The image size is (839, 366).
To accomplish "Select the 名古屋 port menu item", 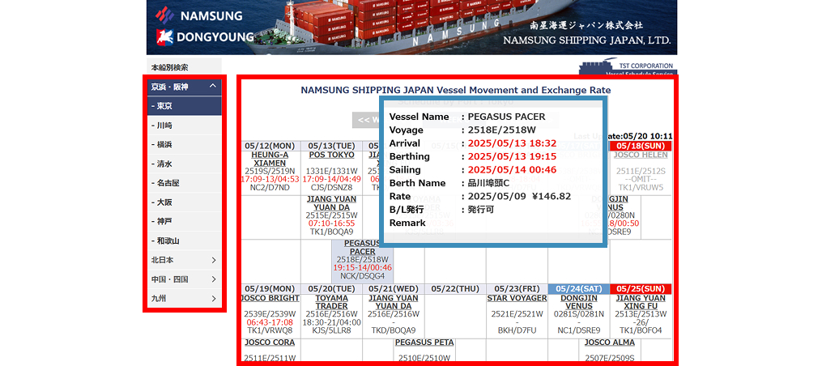I will (184, 183).
